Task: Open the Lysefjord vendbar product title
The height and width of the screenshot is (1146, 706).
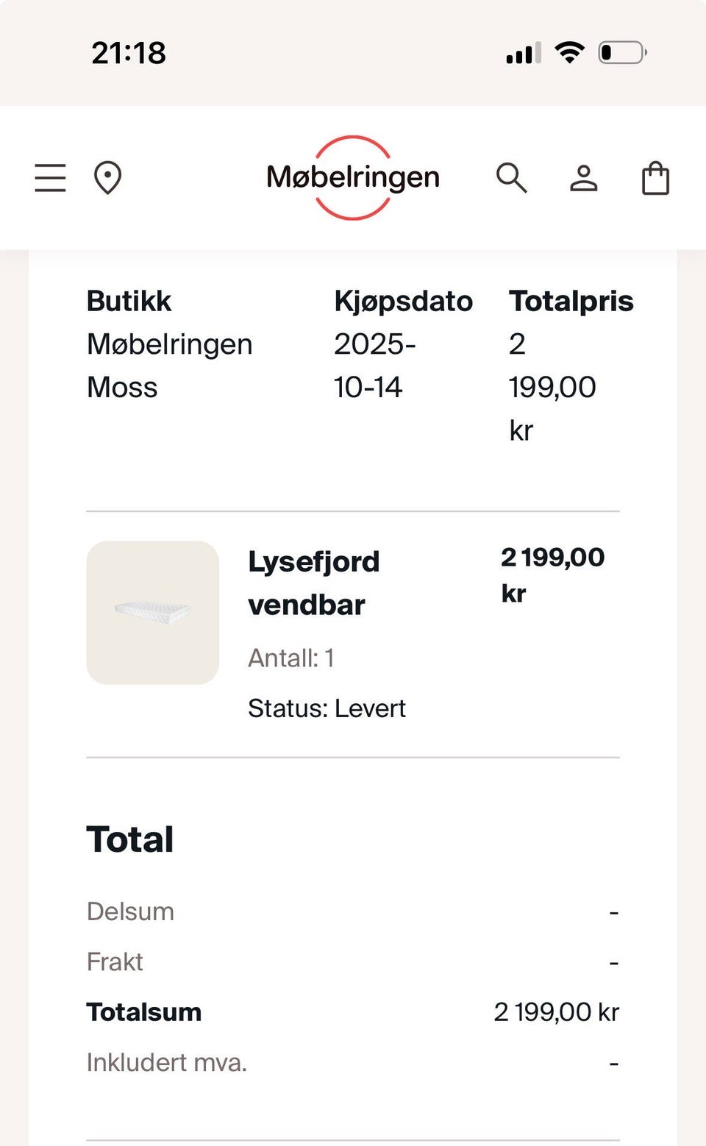Action: (x=314, y=583)
